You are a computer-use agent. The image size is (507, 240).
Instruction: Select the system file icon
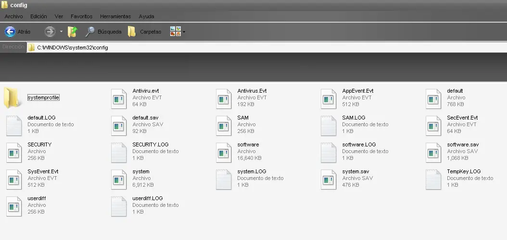(119, 180)
